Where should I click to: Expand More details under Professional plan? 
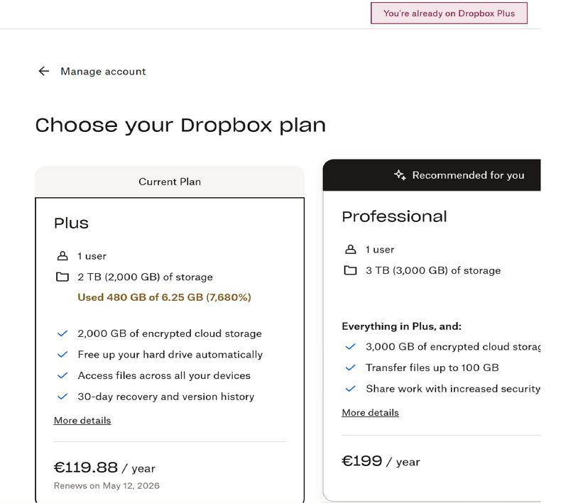(370, 413)
